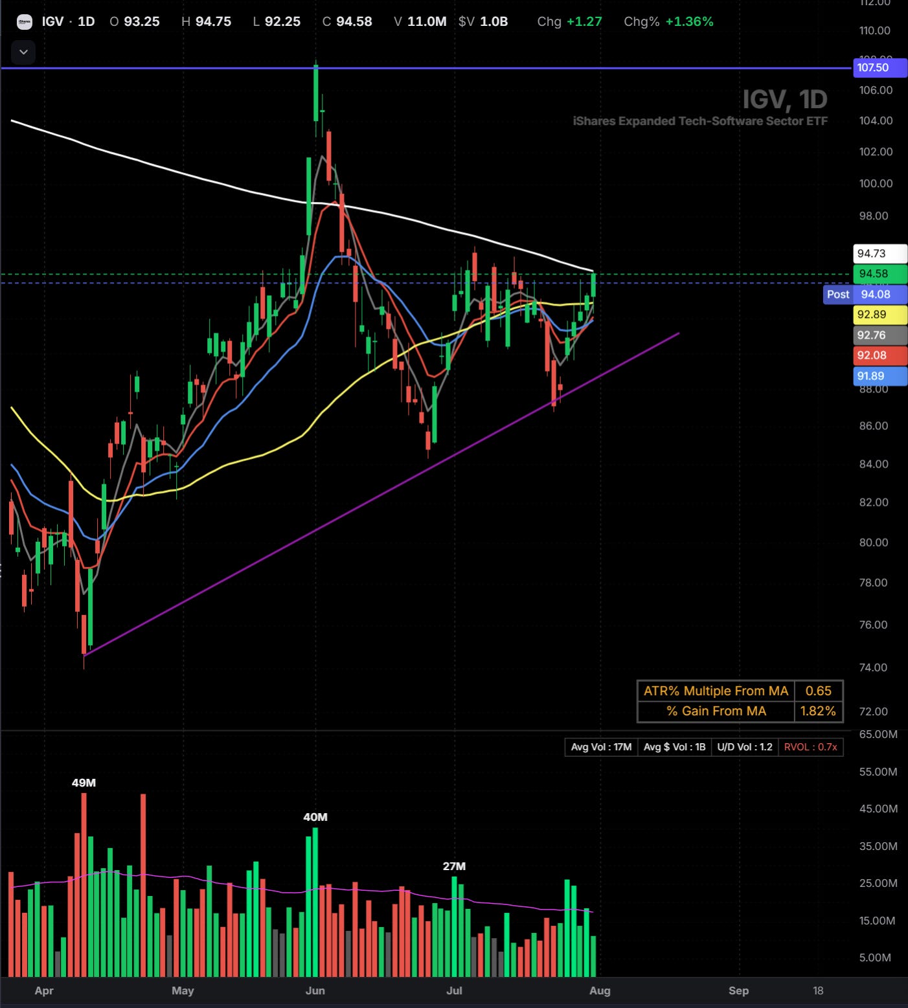
Task: Click the 74.00 price axis label
Action: (874, 667)
